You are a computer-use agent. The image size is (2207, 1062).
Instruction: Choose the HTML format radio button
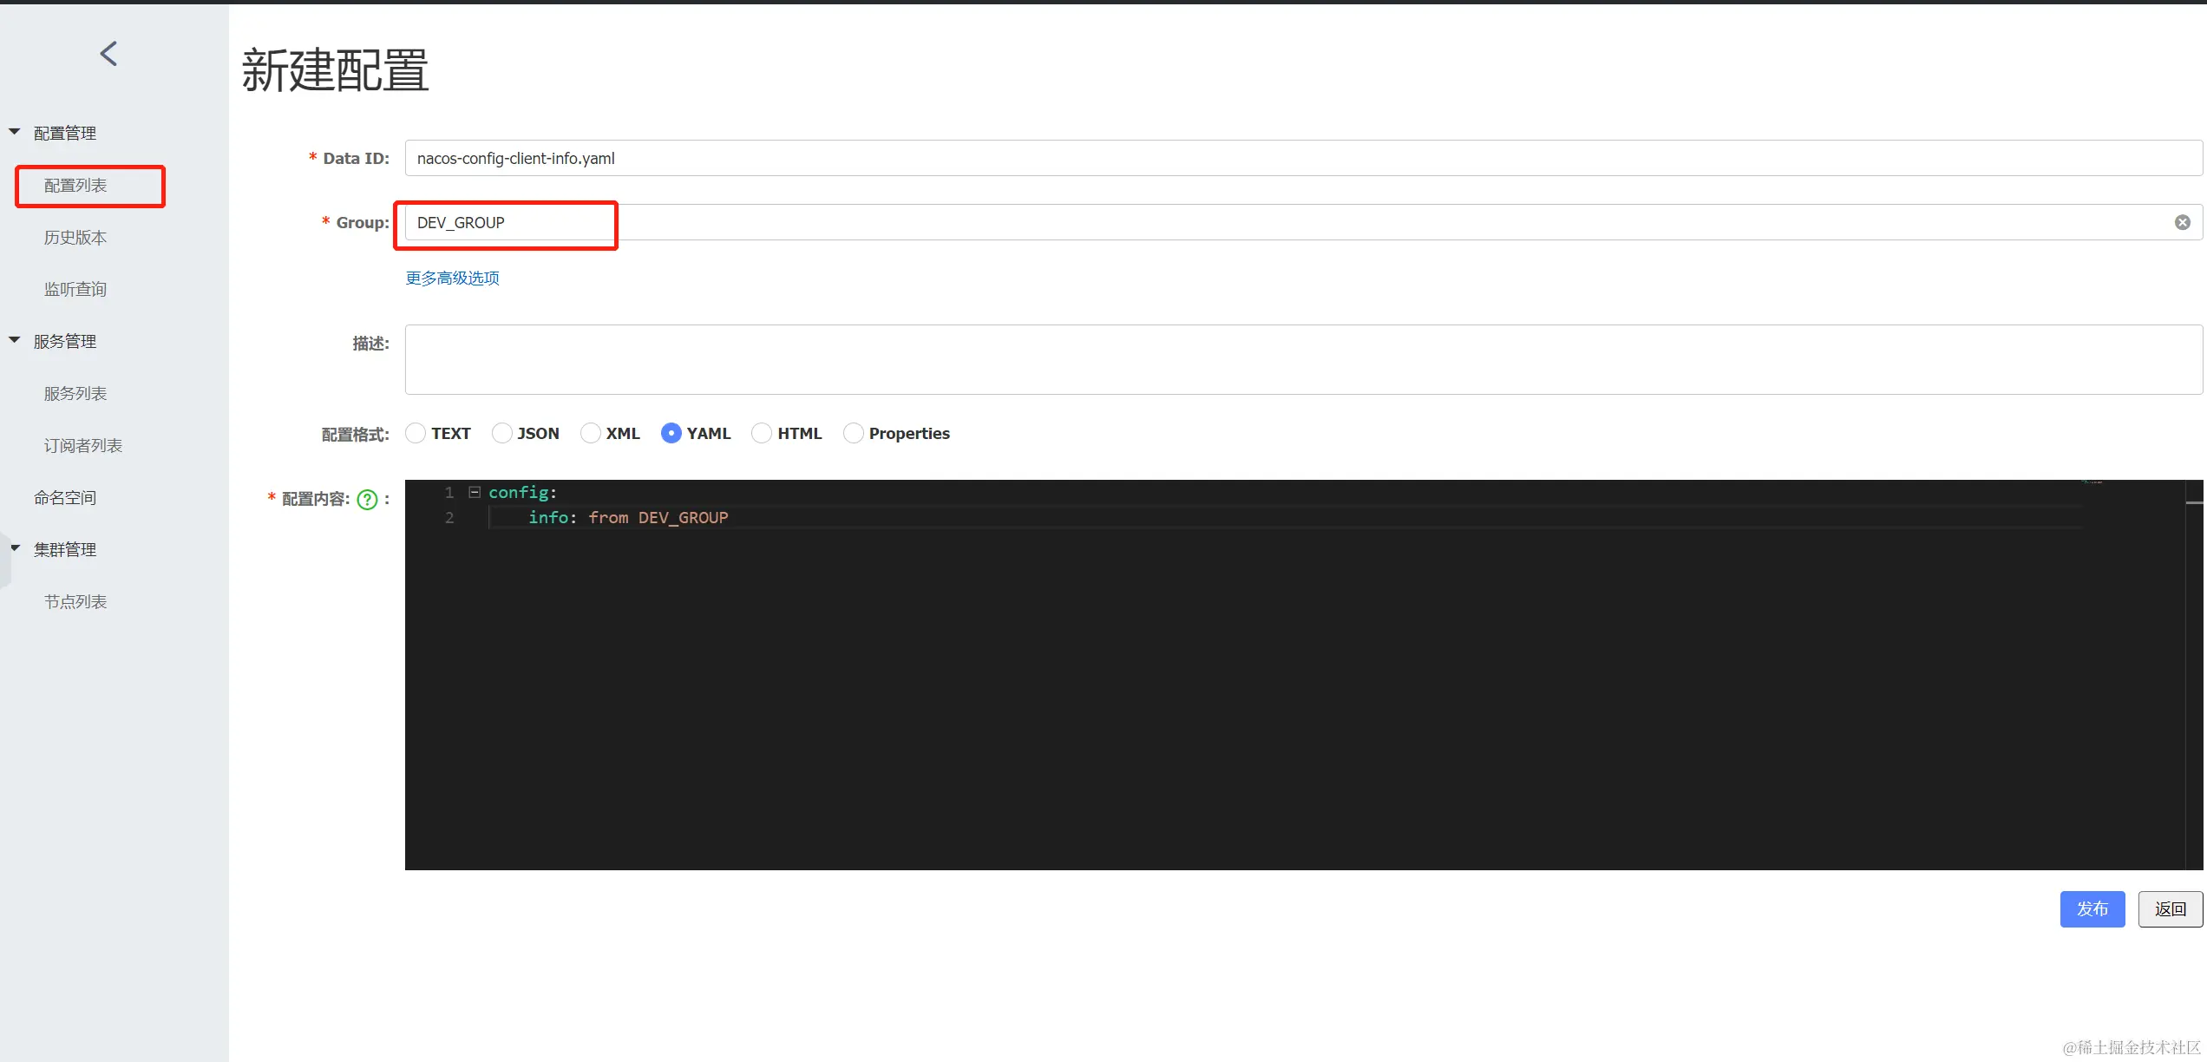coord(762,433)
